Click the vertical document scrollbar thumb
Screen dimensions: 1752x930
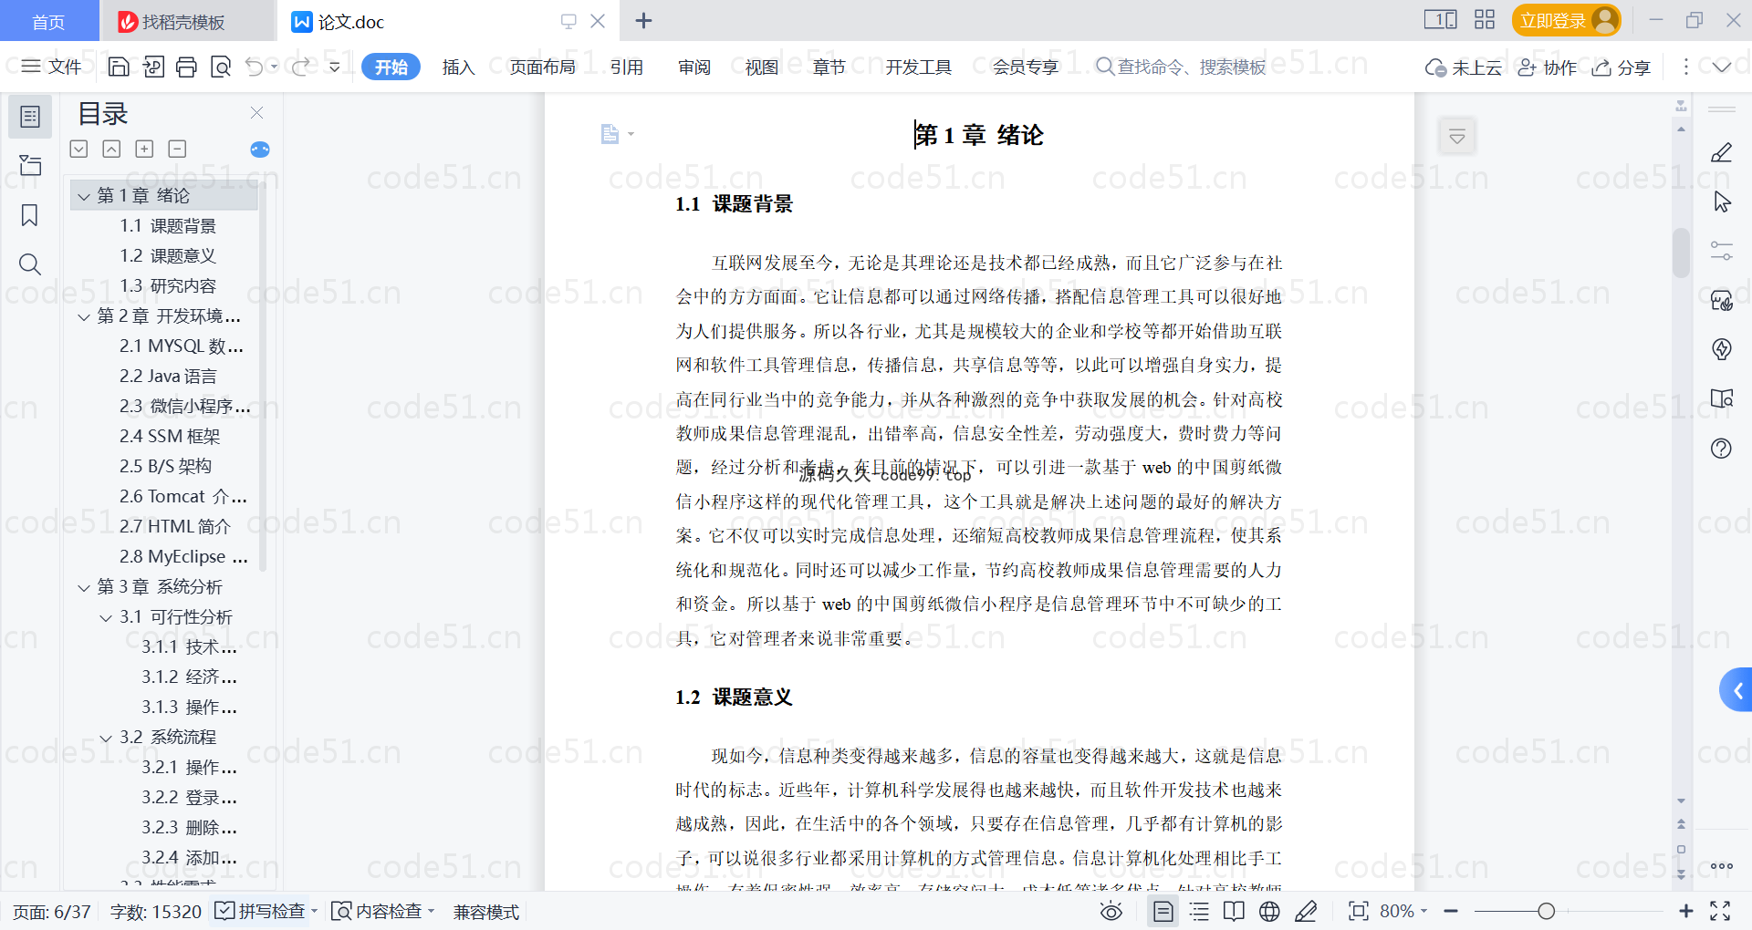(x=1681, y=252)
